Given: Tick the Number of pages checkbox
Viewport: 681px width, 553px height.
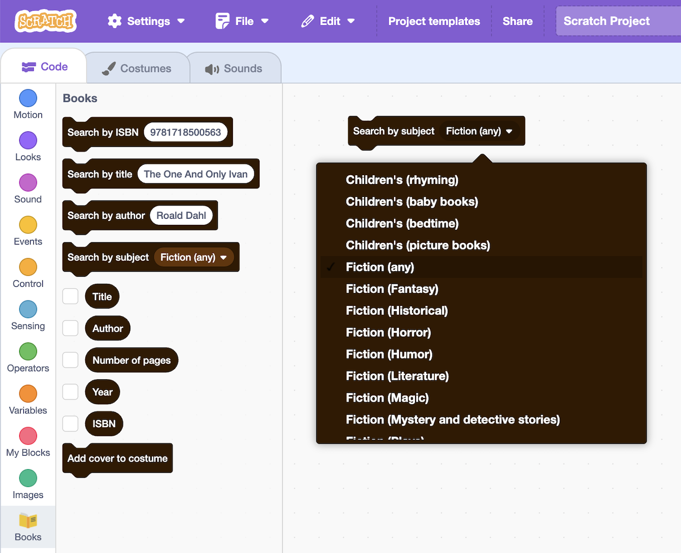Looking at the screenshot, I should [70, 360].
